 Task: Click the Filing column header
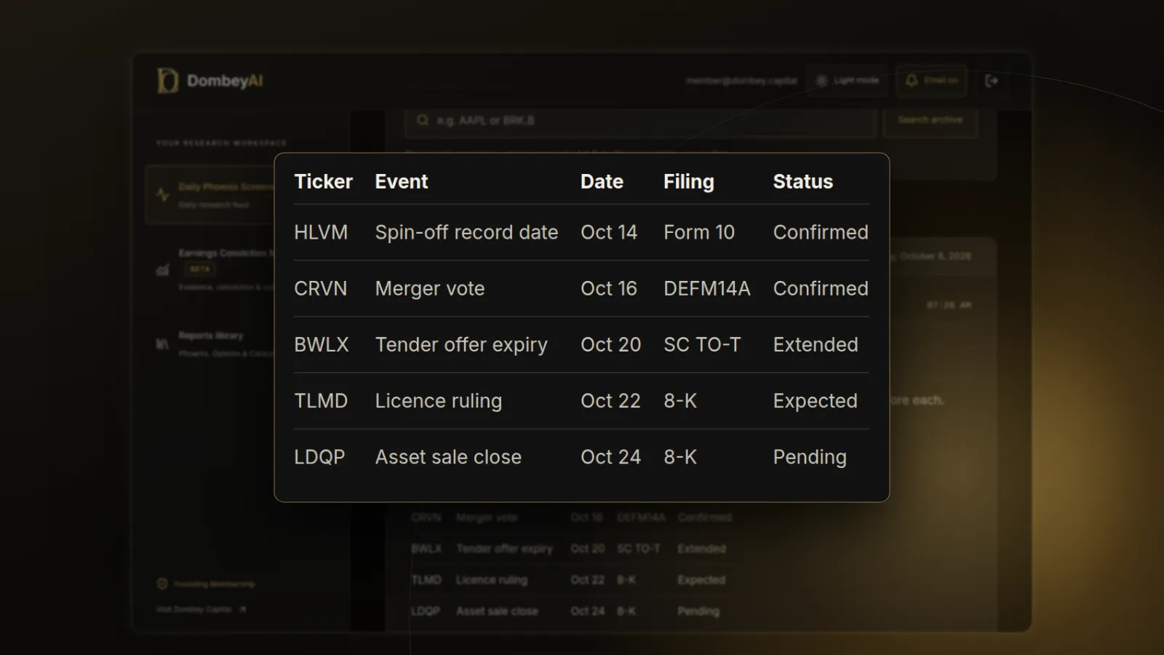689,182
